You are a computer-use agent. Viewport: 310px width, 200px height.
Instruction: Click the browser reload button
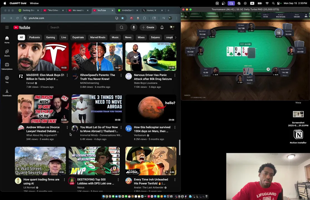pos(18,18)
